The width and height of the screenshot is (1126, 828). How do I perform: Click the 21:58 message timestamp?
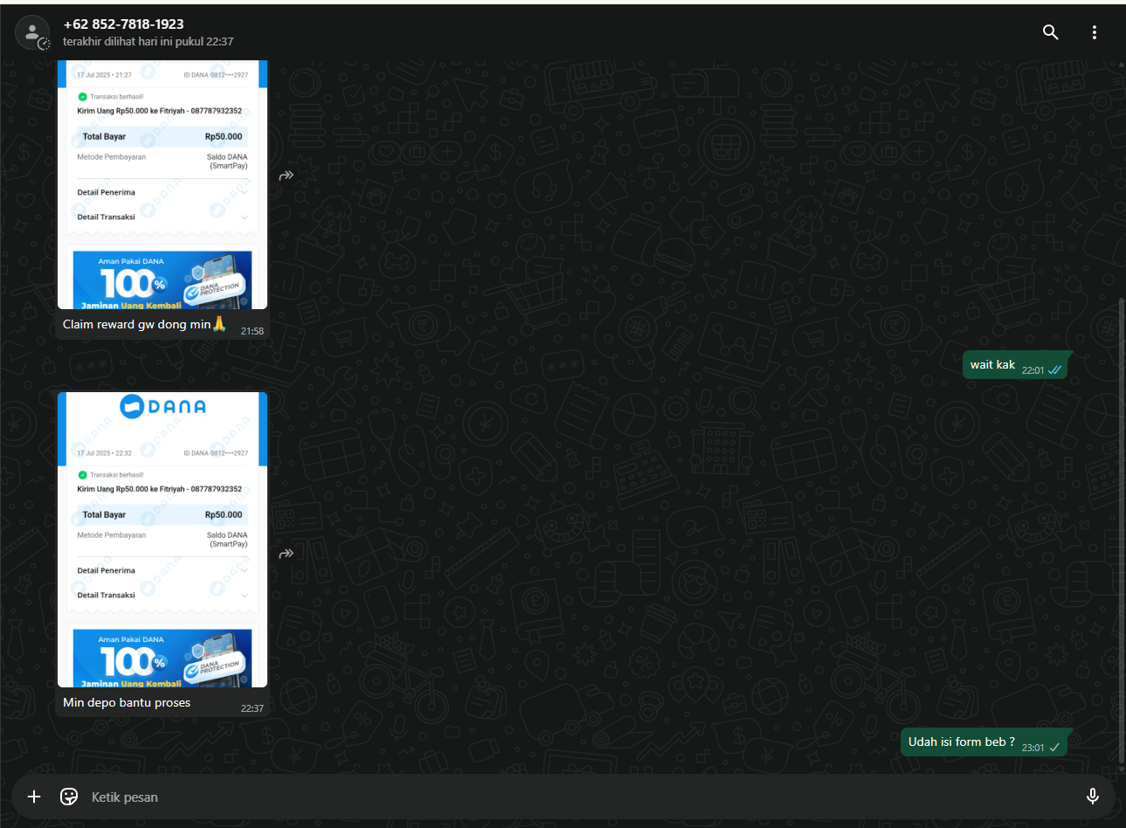click(252, 331)
